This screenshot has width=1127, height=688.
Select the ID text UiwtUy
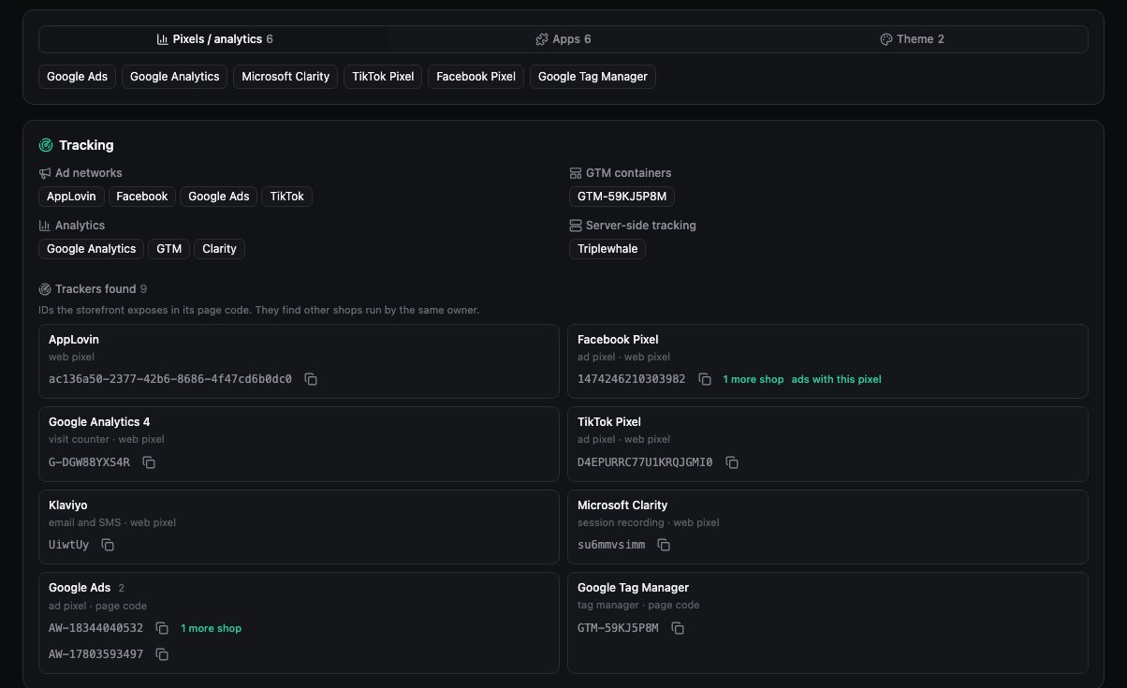[x=69, y=545]
